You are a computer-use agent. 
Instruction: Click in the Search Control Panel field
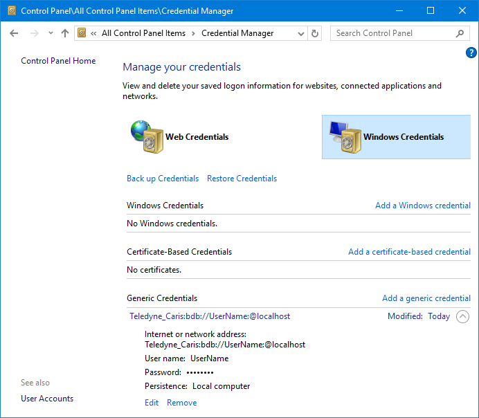point(393,33)
